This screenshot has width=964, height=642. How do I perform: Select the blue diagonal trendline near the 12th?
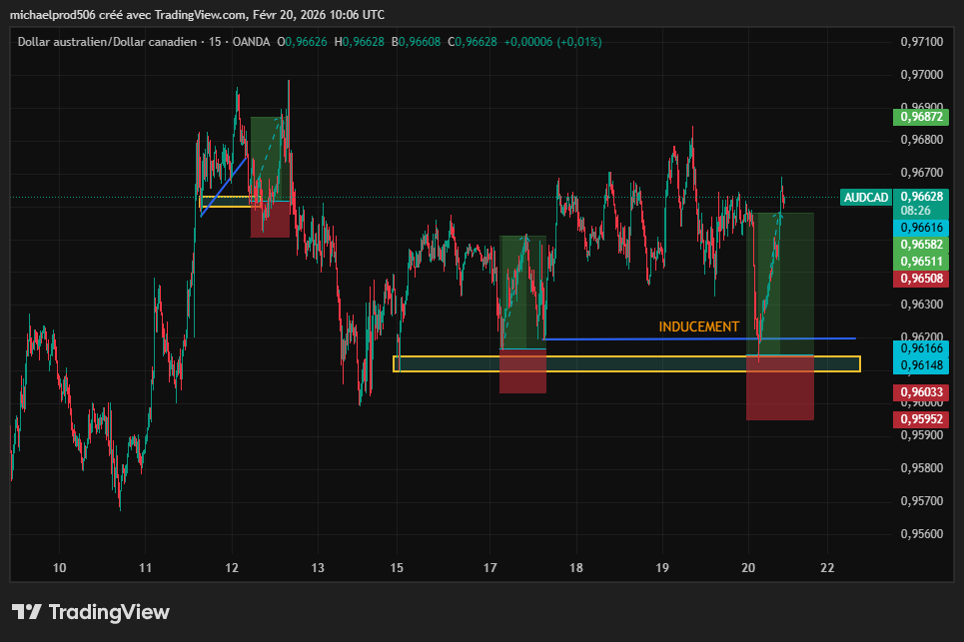tap(224, 186)
